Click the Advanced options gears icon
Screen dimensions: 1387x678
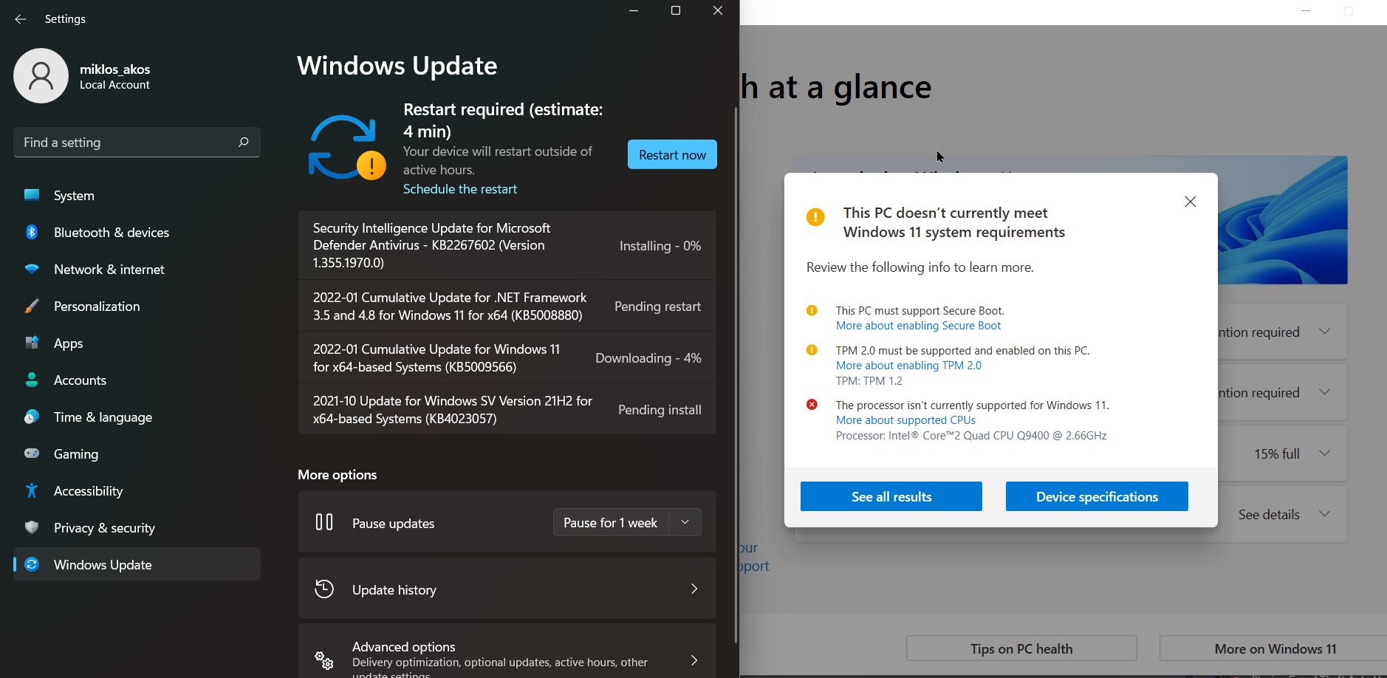tap(324, 660)
